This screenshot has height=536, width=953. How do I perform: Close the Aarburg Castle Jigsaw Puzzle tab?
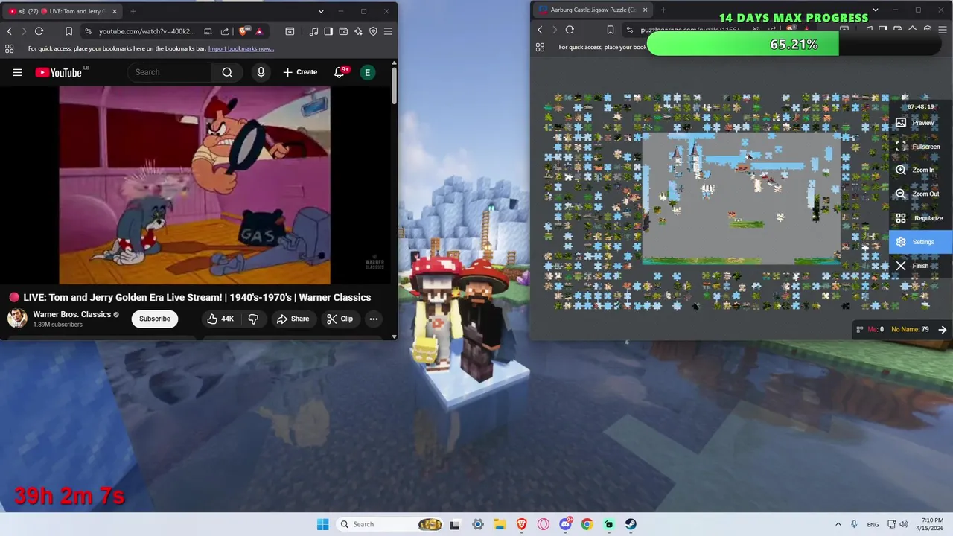[645, 10]
